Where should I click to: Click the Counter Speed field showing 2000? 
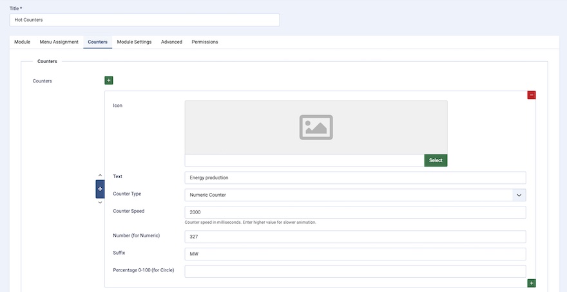[x=355, y=212]
